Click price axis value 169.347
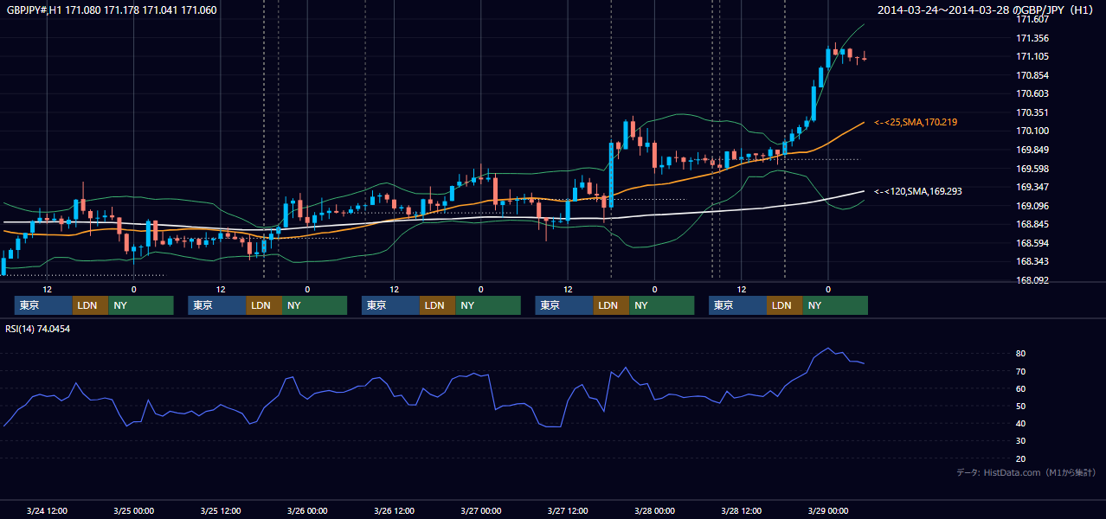 (1032, 188)
